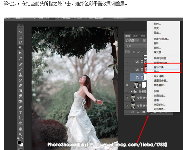Collapse the toolbar with double-arrow icon
This screenshot has width=183, height=150.
tap(19, 25)
